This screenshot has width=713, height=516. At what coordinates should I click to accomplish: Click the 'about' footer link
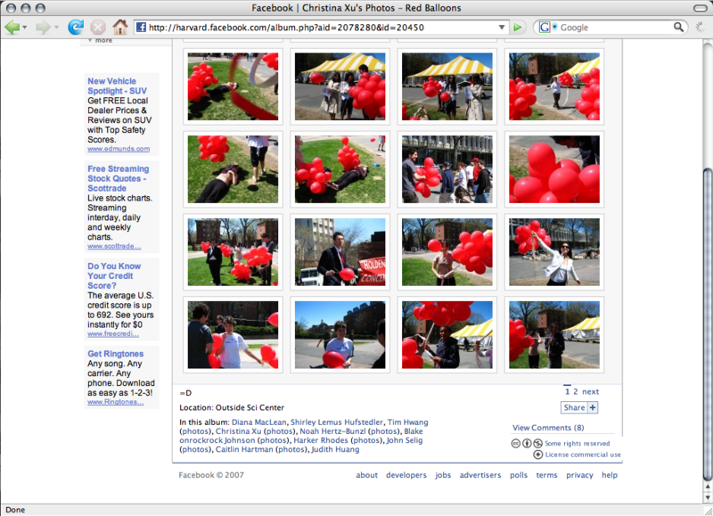pos(366,475)
